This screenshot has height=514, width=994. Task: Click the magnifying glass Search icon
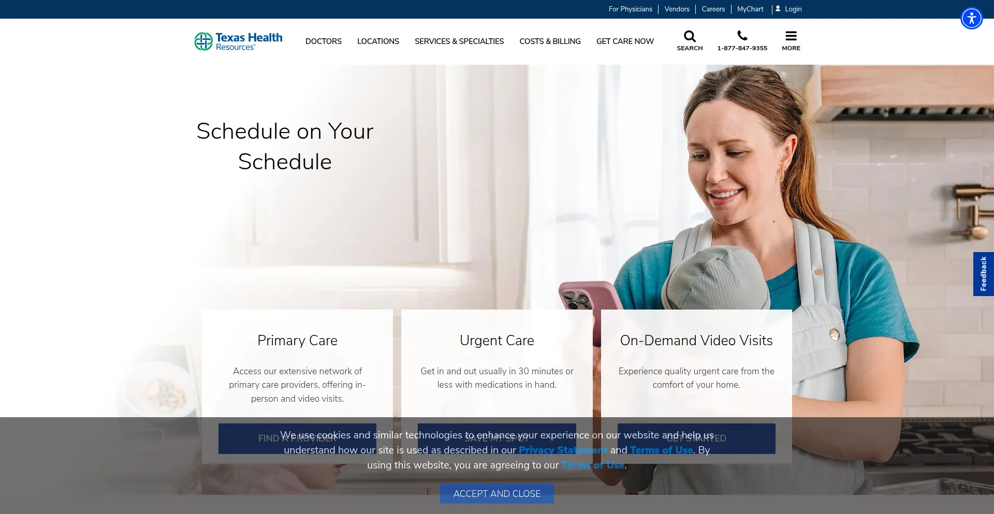690,36
